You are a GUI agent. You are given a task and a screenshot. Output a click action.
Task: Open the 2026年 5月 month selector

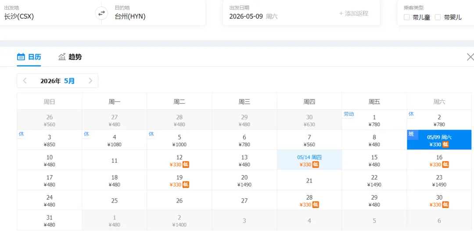point(57,81)
